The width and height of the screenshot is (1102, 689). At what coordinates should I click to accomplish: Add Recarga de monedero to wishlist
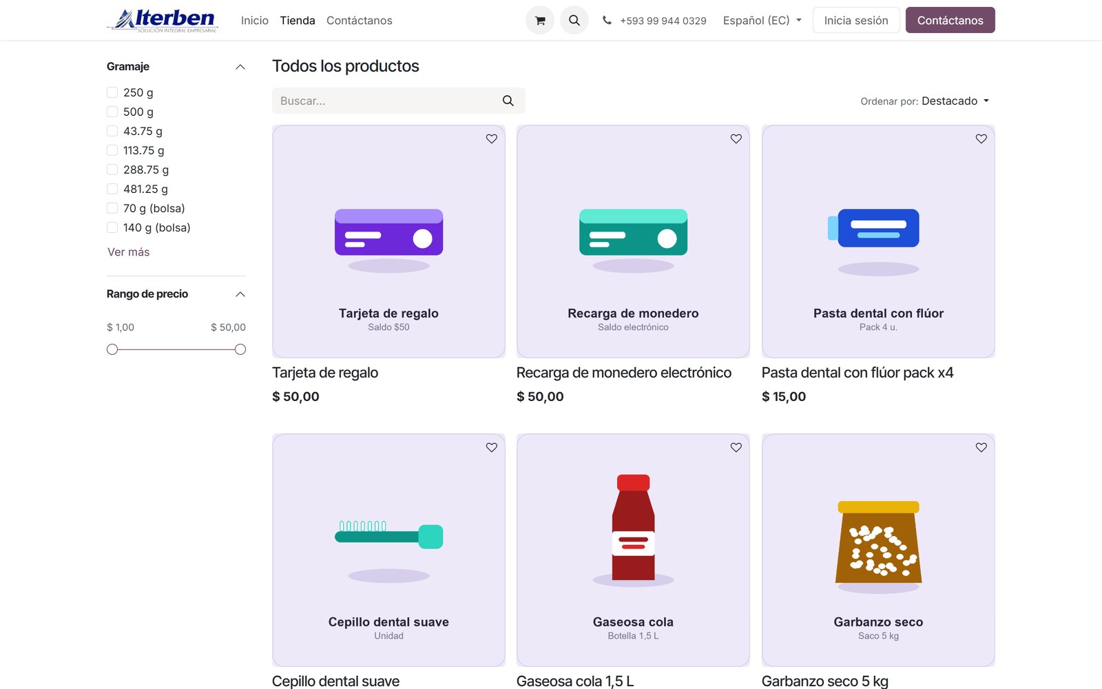[736, 138]
